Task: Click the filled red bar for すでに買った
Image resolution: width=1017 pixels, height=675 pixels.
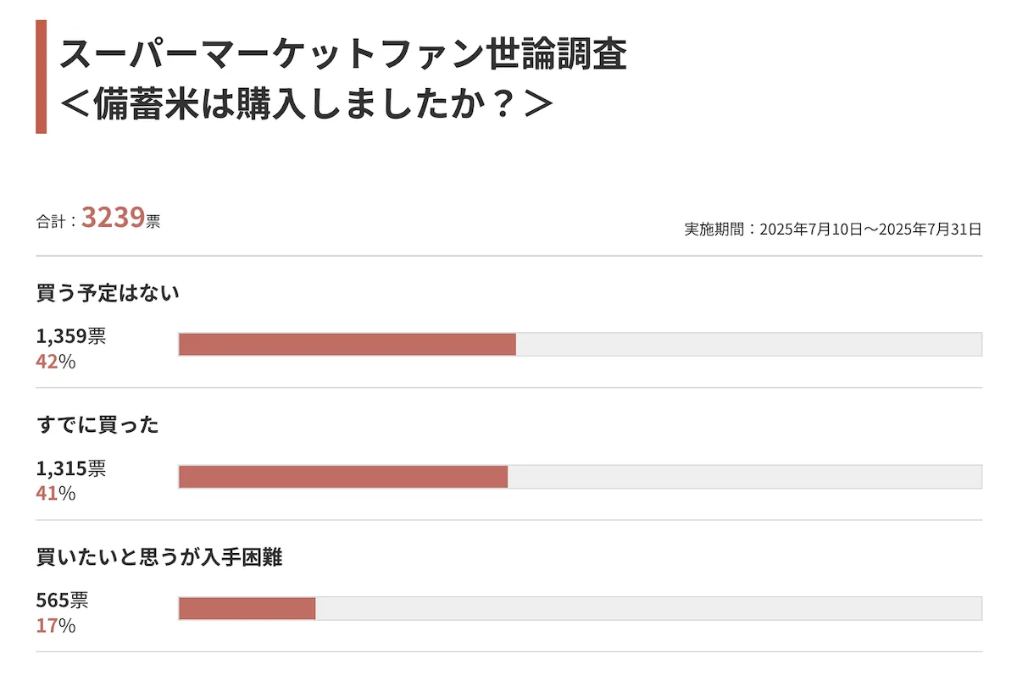Action: 342,477
